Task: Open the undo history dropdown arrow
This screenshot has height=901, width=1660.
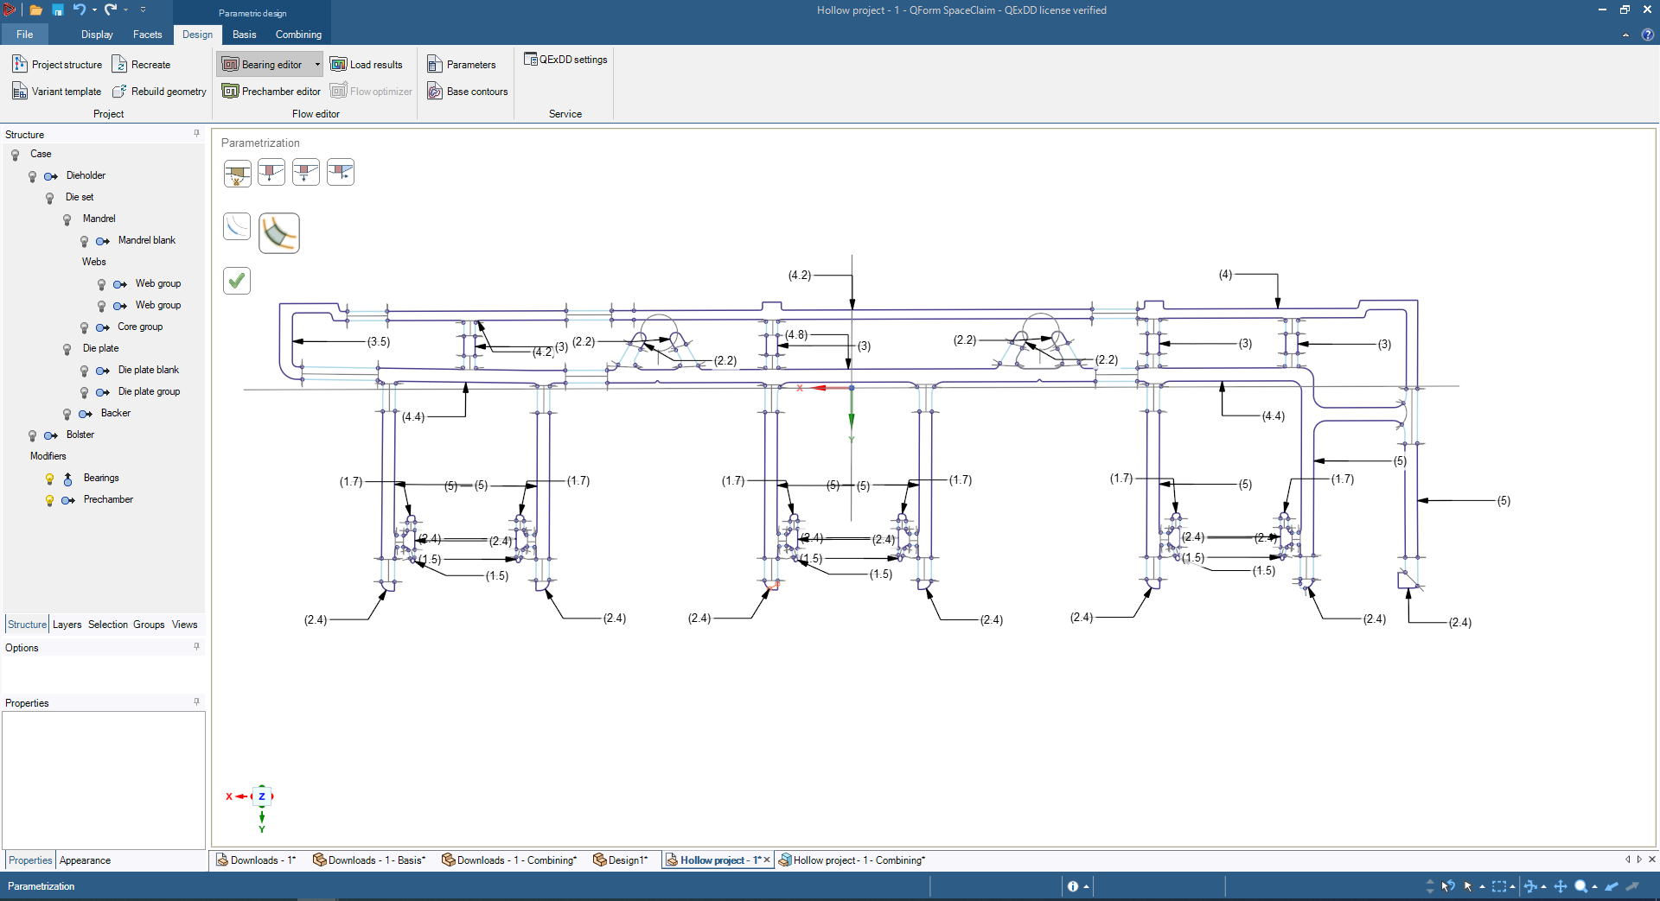Action: [x=94, y=10]
